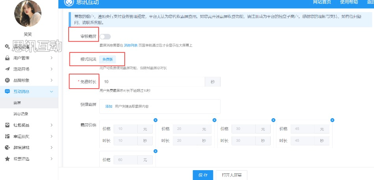Collapse the 互动消息 menu chevron
Image resolution: width=374 pixels, height=180 pixels.
coord(52,91)
